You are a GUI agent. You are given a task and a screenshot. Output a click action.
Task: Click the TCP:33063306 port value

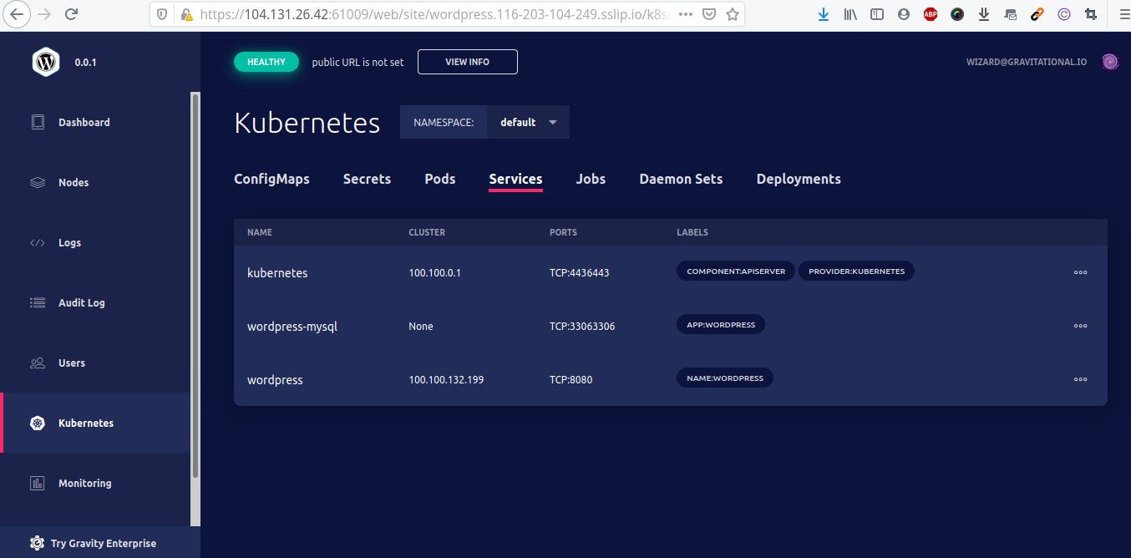tap(582, 327)
